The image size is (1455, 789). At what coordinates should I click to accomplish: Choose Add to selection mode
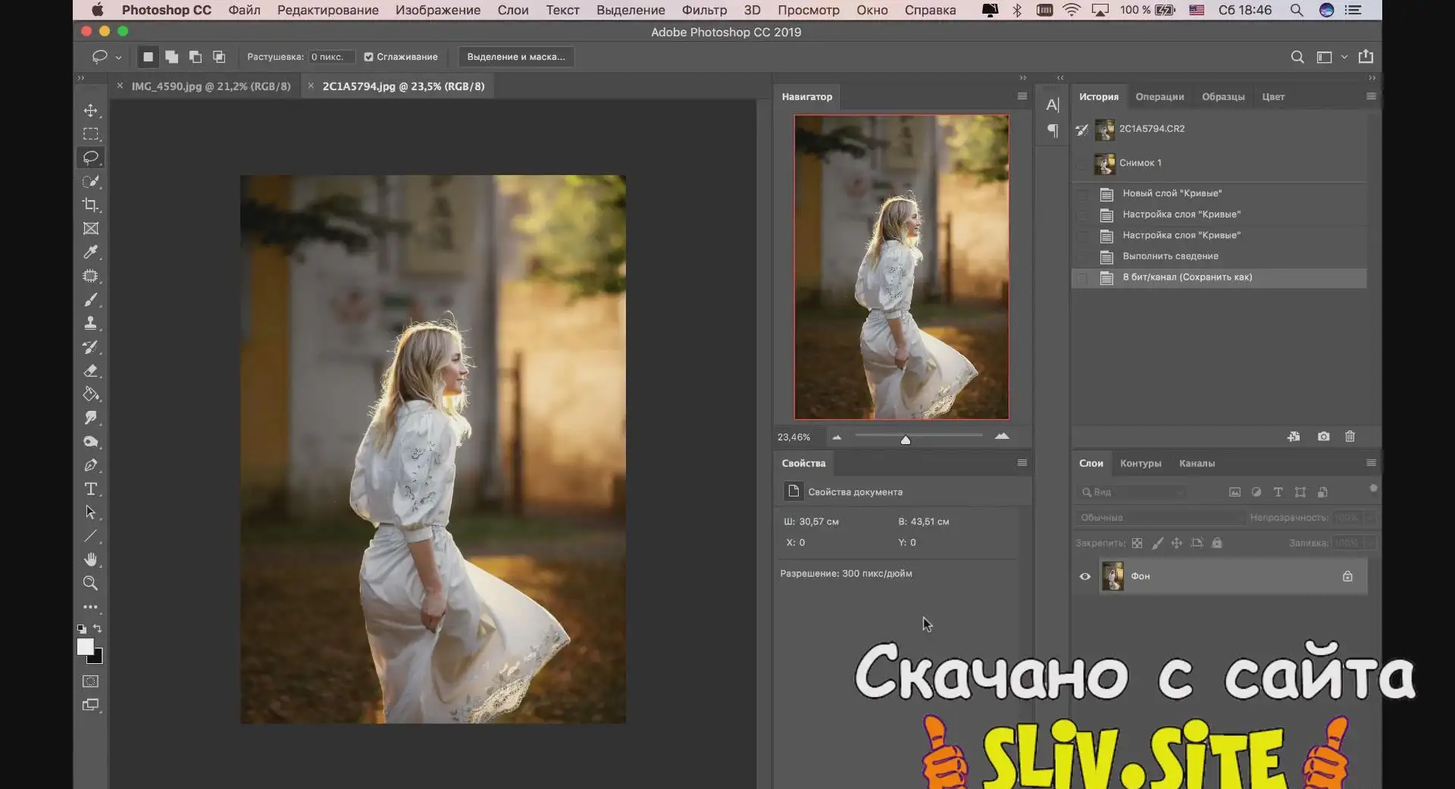(172, 57)
